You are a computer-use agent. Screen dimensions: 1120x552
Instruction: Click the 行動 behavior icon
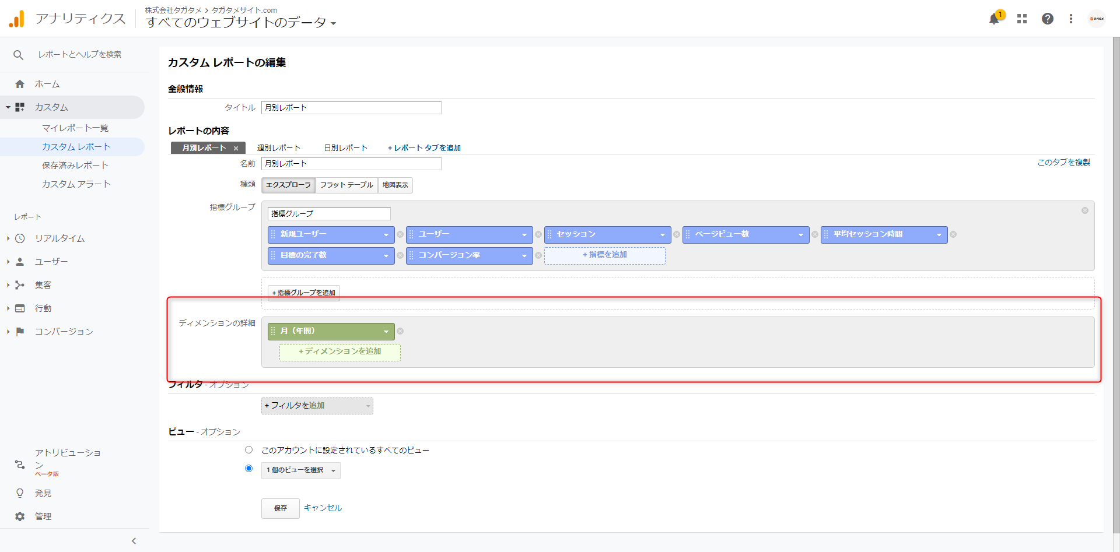pyautogui.click(x=20, y=308)
